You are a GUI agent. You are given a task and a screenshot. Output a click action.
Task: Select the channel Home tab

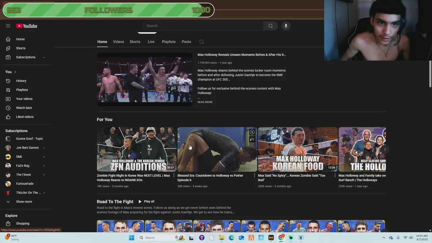[x=102, y=42]
